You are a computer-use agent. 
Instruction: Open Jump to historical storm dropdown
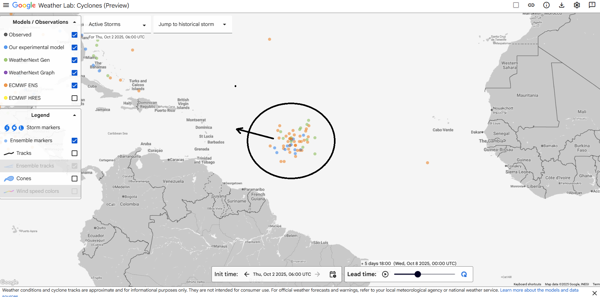tap(192, 24)
